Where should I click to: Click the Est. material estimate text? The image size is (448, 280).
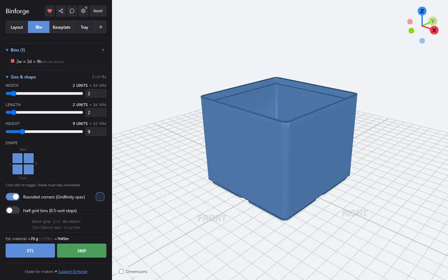pos(37,238)
